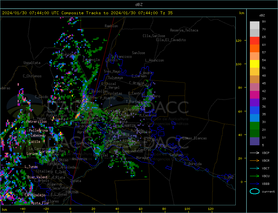The width and height of the screenshot is (278, 213).
Task: Click the Reserva_Telteca map label
Action: 184,30
